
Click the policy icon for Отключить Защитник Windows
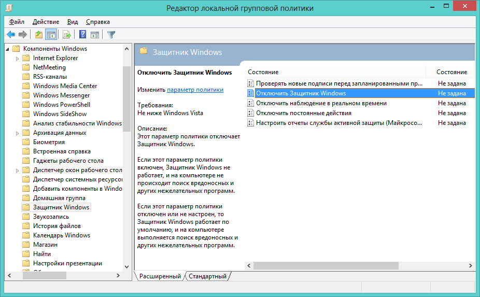click(250, 93)
